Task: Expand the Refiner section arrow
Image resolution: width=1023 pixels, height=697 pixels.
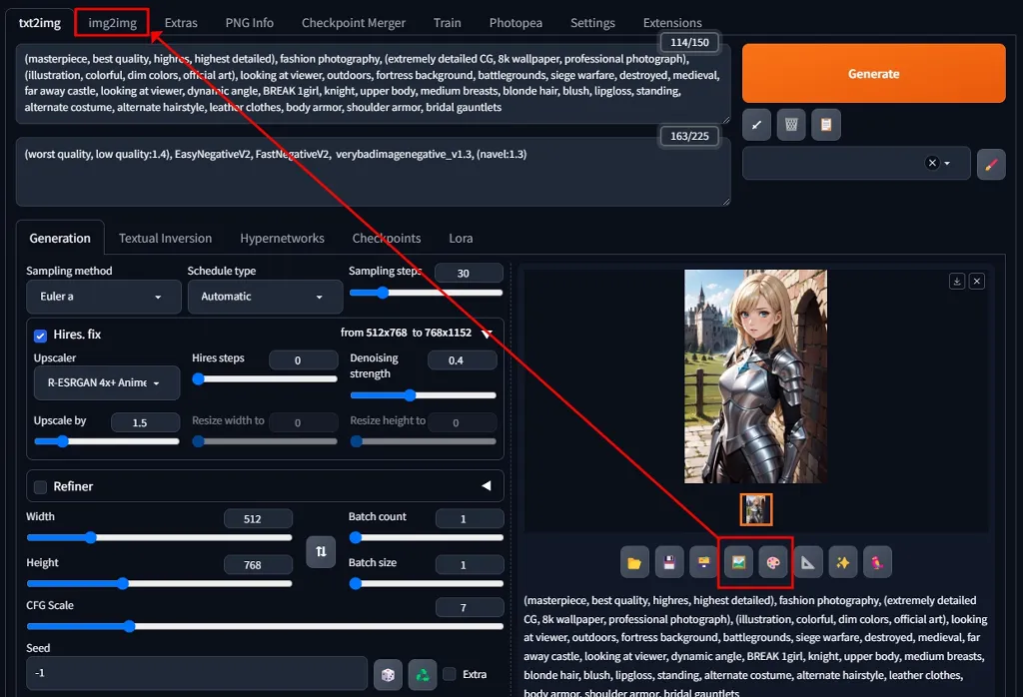Action: (x=487, y=485)
